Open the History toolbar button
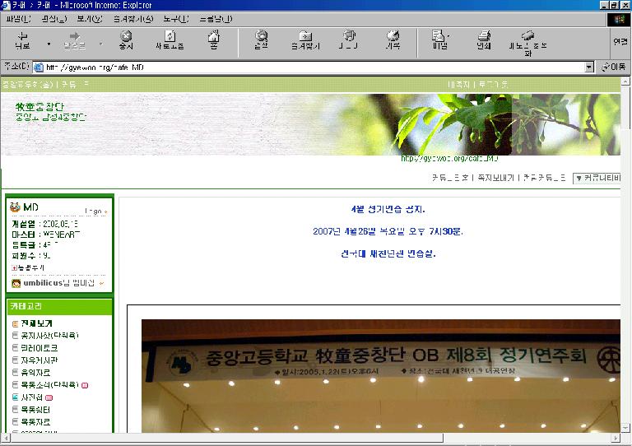The image size is (632, 446). coord(393,39)
